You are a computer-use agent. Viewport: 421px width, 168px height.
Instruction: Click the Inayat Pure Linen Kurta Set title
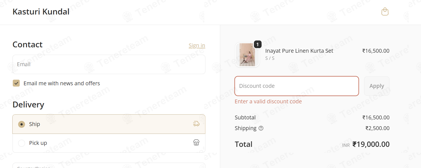299,51
